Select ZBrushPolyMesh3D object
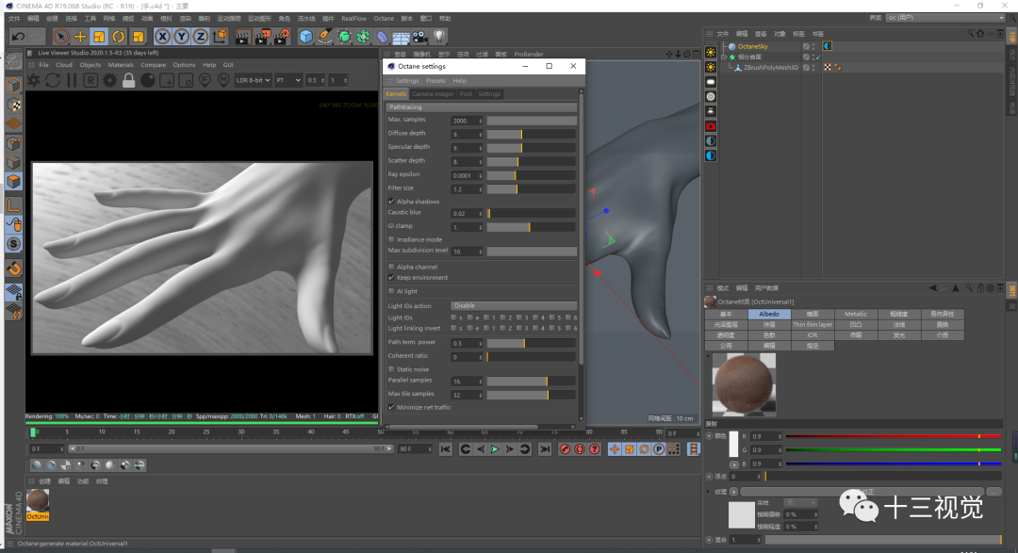 coord(771,68)
